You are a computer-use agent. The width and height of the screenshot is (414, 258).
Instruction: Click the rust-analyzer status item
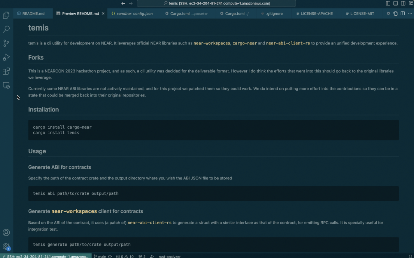click(169, 256)
